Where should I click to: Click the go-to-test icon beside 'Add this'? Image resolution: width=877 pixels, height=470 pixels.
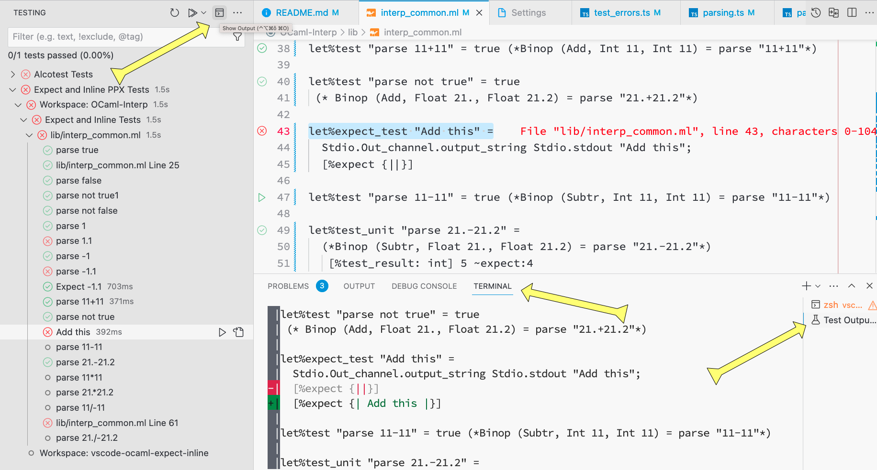238,332
